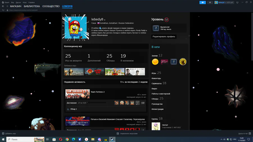Go to the БИБЛИОТЕКА tab
The height and width of the screenshot is (142, 253).
click(32, 6)
